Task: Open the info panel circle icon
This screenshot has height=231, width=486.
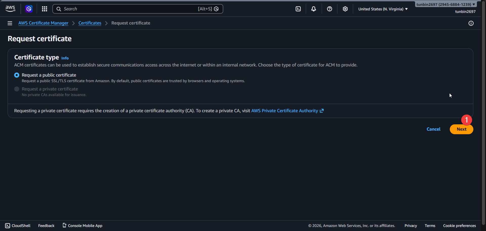Action: pyautogui.click(x=471, y=23)
